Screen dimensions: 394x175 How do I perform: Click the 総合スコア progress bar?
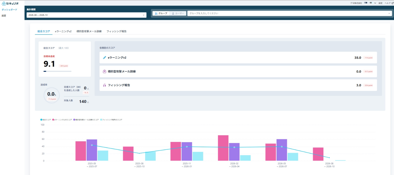58,71
